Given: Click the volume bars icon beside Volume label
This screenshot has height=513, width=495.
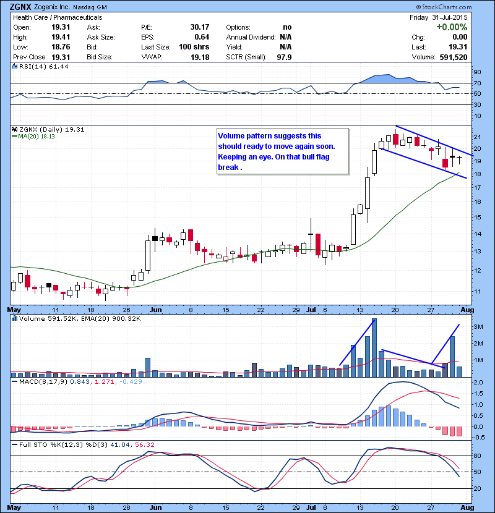Looking at the screenshot, I should pos(14,318).
